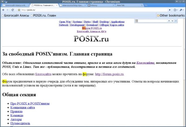
Task: Open the page menu icon
Action: point(175,10)
